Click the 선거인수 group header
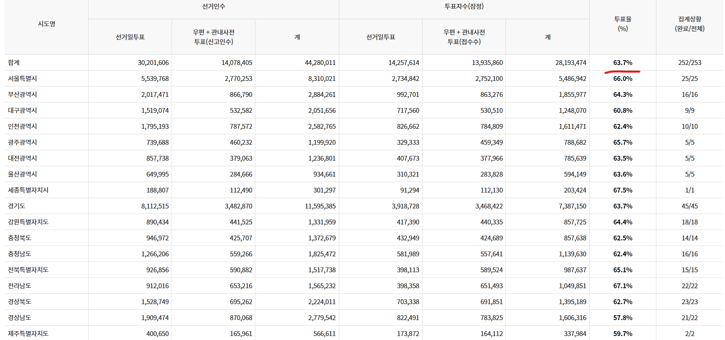Screen dimensions: 725x340 click(213, 6)
